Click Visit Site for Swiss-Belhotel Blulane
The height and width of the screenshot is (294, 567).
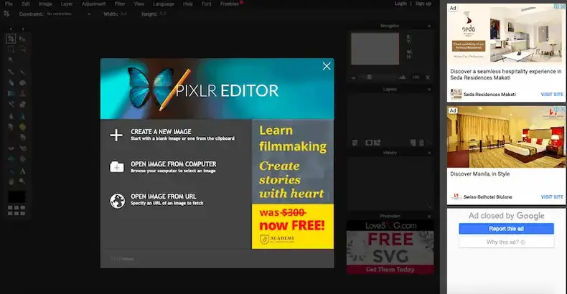pyautogui.click(x=552, y=197)
